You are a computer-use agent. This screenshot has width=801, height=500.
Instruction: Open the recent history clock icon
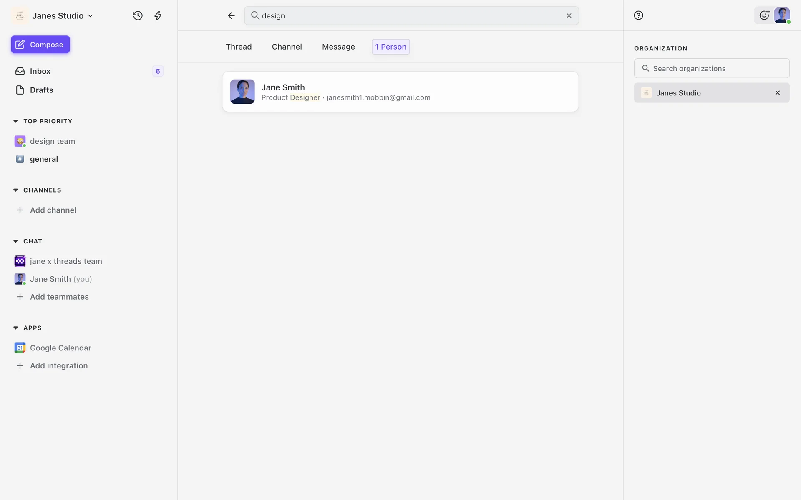tap(138, 15)
